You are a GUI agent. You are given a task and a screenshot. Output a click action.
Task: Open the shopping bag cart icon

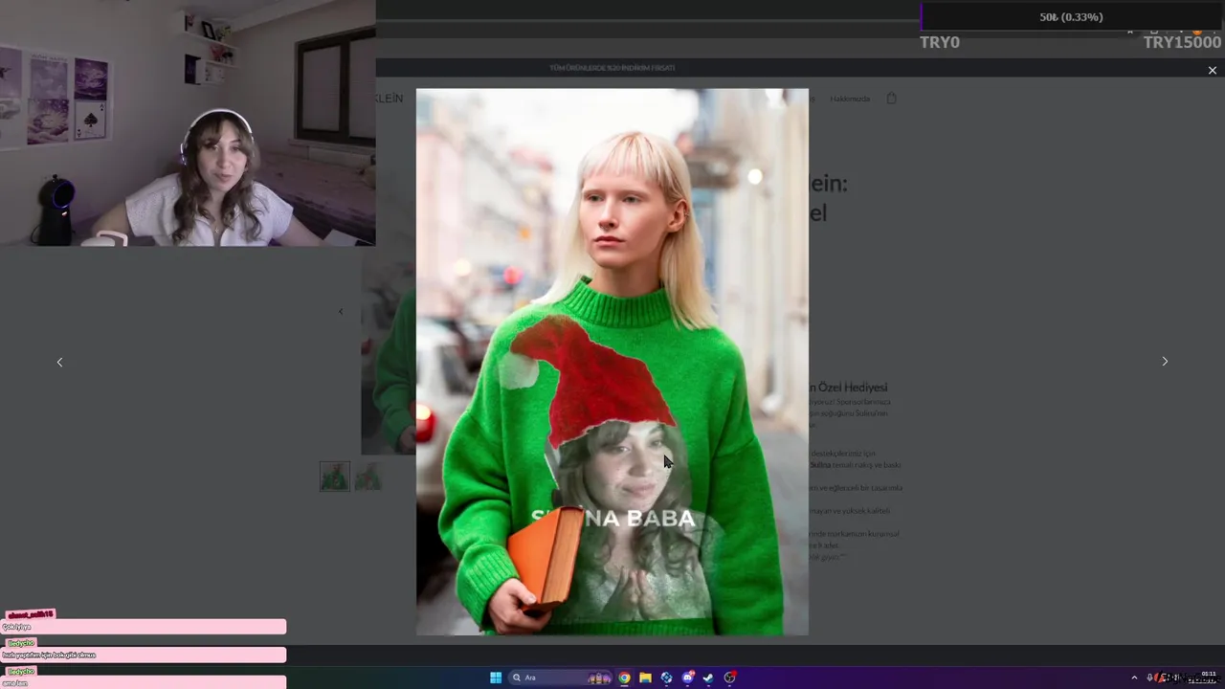pos(891,99)
